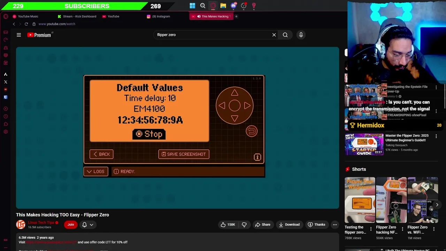Image resolution: width=446 pixels, height=251 pixels.
Task: Open a new browser tab with plus
Action: (x=236, y=16)
